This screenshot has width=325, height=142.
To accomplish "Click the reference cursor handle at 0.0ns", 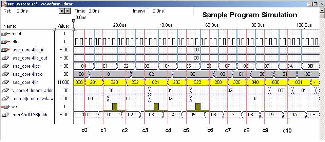I will coord(74,29).
